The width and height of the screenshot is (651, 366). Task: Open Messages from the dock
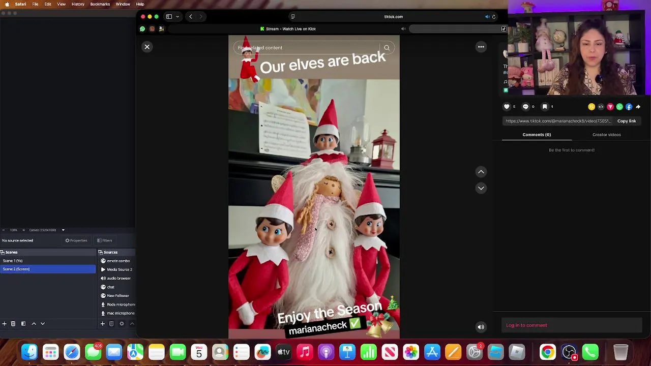pos(93,352)
